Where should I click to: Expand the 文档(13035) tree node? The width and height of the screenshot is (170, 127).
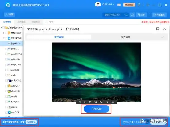click(x=4, y=33)
